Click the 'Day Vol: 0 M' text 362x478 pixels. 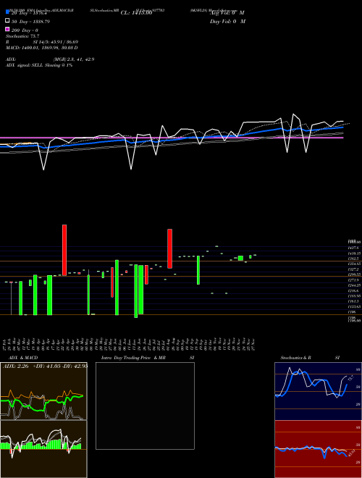click(227, 22)
